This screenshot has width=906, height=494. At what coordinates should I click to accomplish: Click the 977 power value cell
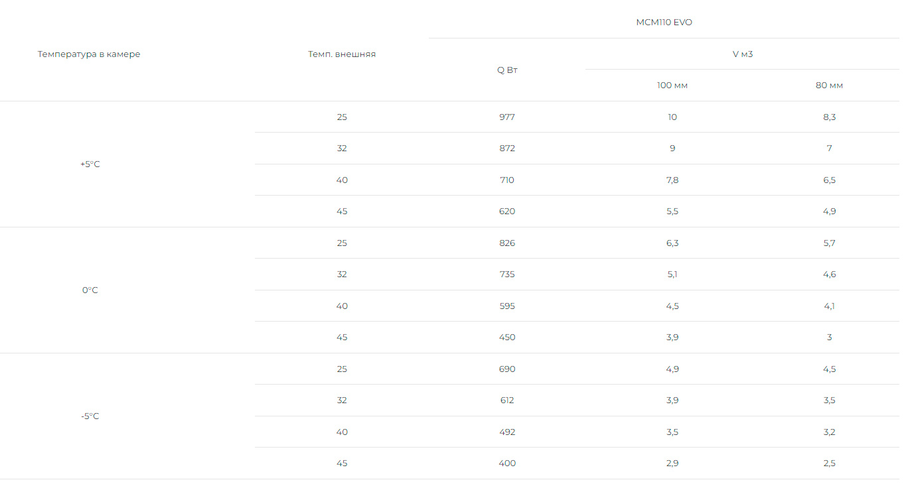pyautogui.click(x=507, y=117)
